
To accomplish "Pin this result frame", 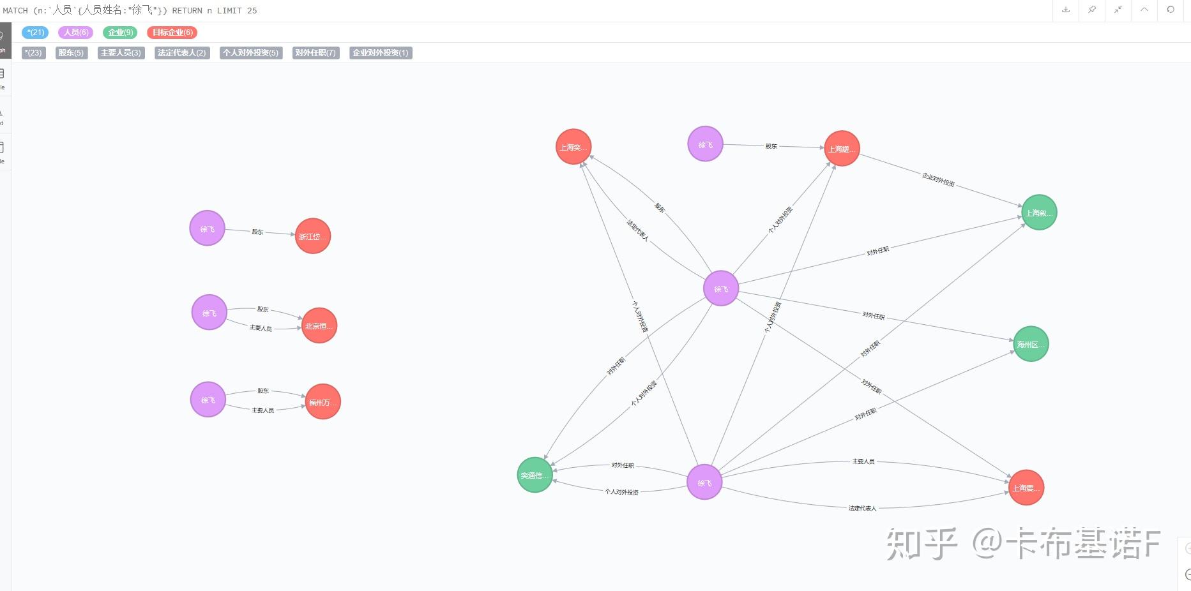I will (1092, 10).
